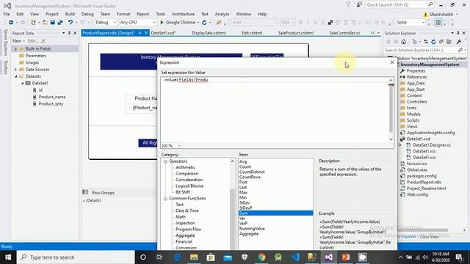Open the New dropdown in Report Data
Screen dimensions: 470x264
click(18, 41)
